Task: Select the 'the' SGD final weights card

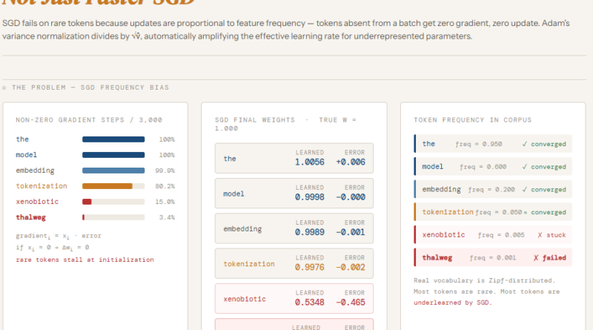Action: coord(294,158)
